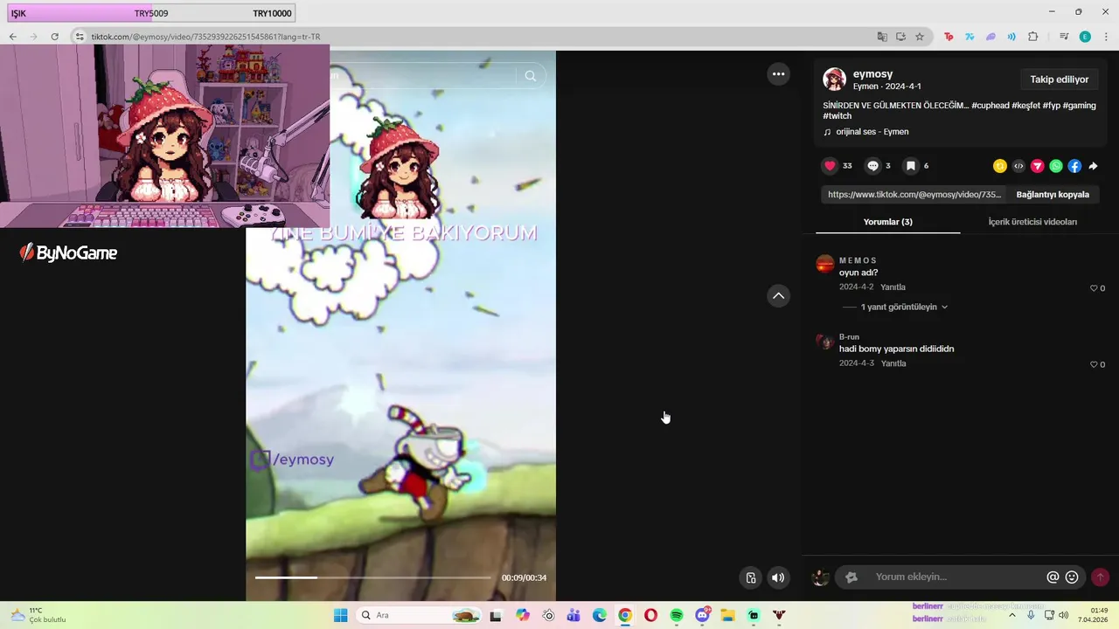Open the blue sound-wave browser extension
This screenshot has height=629, width=1119.
coord(1011,37)
